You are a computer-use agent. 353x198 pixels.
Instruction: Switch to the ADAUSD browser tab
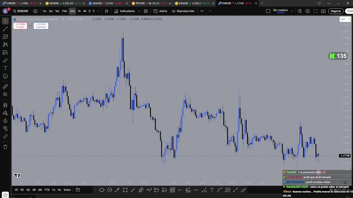(106, 3)
